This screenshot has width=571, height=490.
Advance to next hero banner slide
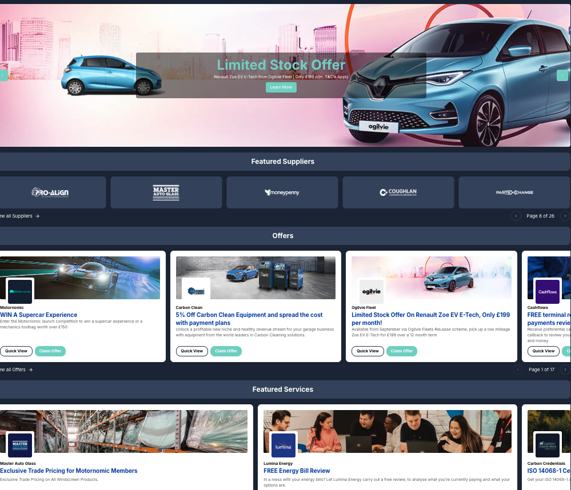562,75
